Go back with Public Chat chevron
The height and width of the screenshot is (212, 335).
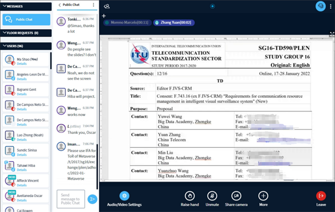click(x=59, y=4)
